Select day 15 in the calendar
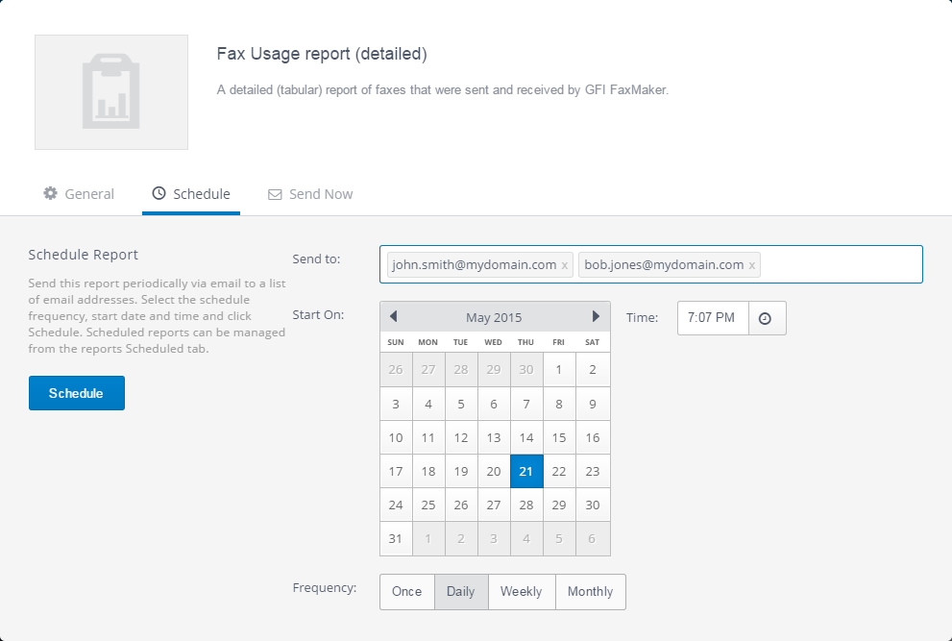The height and width of the screenshot is (641, 952). 559,437
